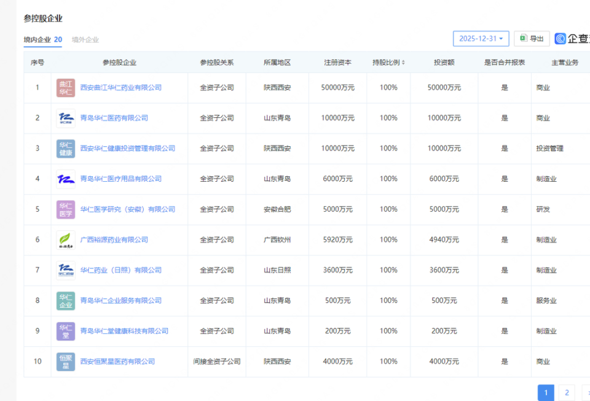Open 青岛华仁企业服务有限公司 link
The image size is (590, 401).
click(121, 301)
